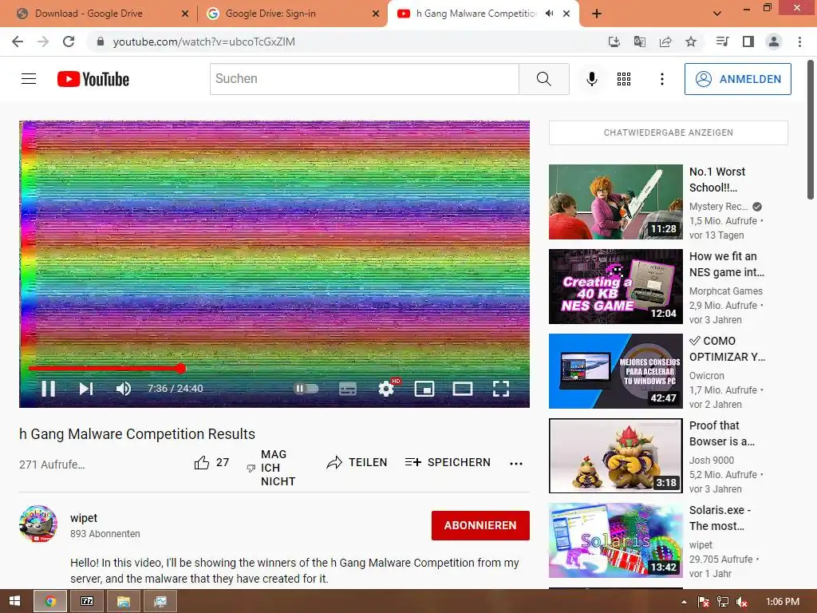Open COMO OPTIMIZAR video thumbnail
The height and width of the screenshot is (613, 817).
[x=615, y=371]
